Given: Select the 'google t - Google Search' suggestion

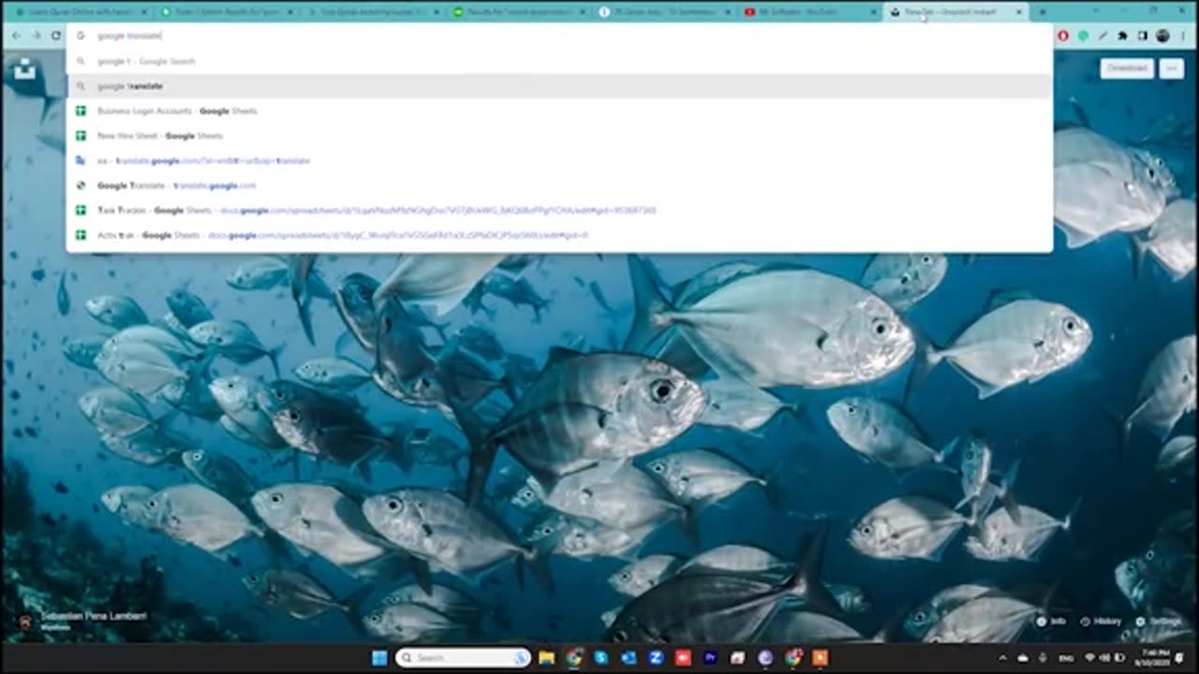Looking at the screenshot, I should tap(559, 61).
